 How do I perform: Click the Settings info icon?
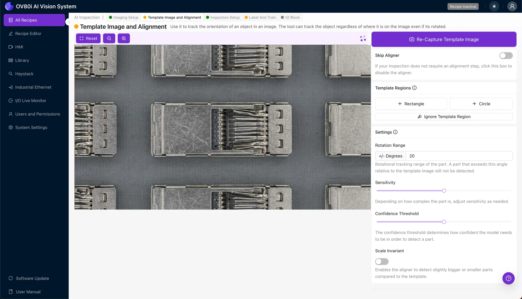(395, 132)
